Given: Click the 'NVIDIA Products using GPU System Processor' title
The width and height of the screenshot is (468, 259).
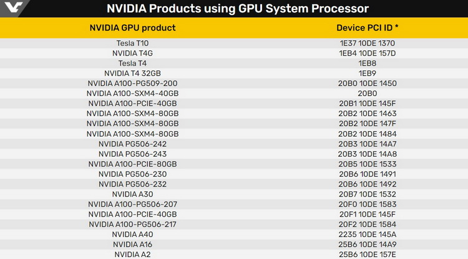Looking at the screenshot, I should [x=238, y=9].
